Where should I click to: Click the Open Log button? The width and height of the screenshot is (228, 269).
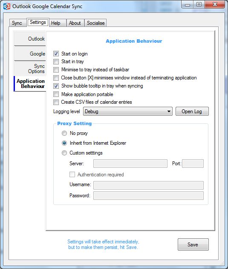192,111
